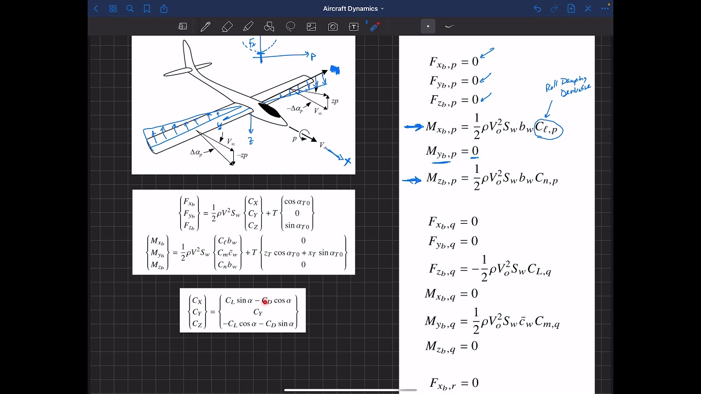This screenshot has width=701, height=394.
Task: Add a new page to the notebook
Action: (571, 9)
